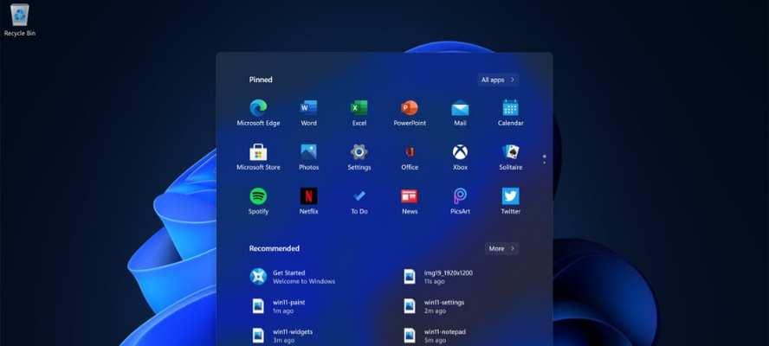The image size is (769, 346).
Task: Start PowerPoint from pinned apps
Action: point(410,112)
